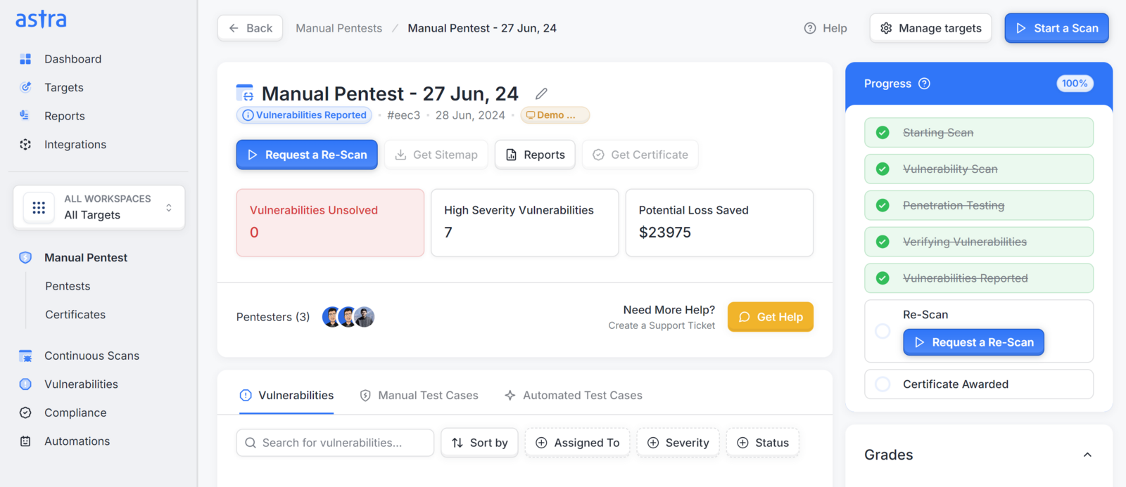Click the Start a Scan button
This screenshot has height=487, width=1126.
1056,28
